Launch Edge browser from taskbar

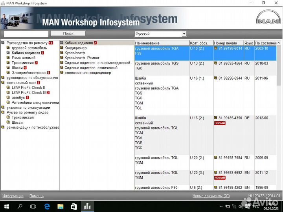(x=47, y=207)
